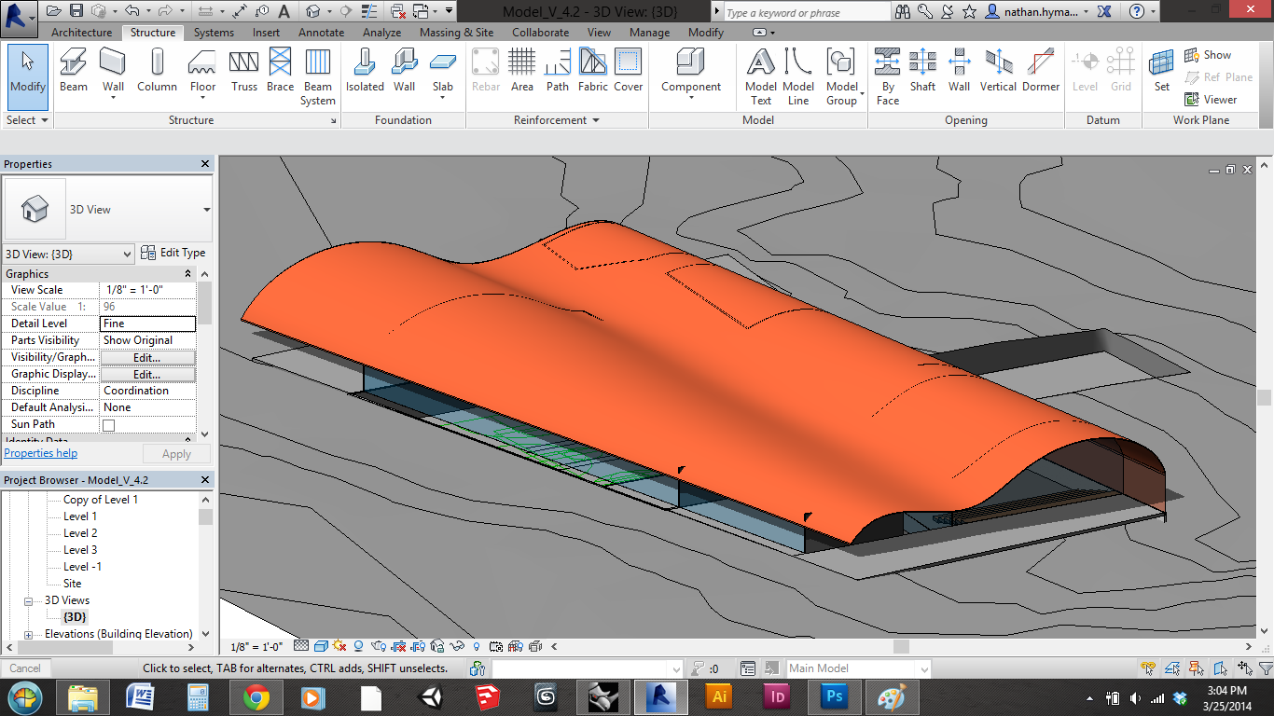Click the Model Line tool
Image resolution: width=1274 pixels, height=716 pixels.
coord(798,76)
